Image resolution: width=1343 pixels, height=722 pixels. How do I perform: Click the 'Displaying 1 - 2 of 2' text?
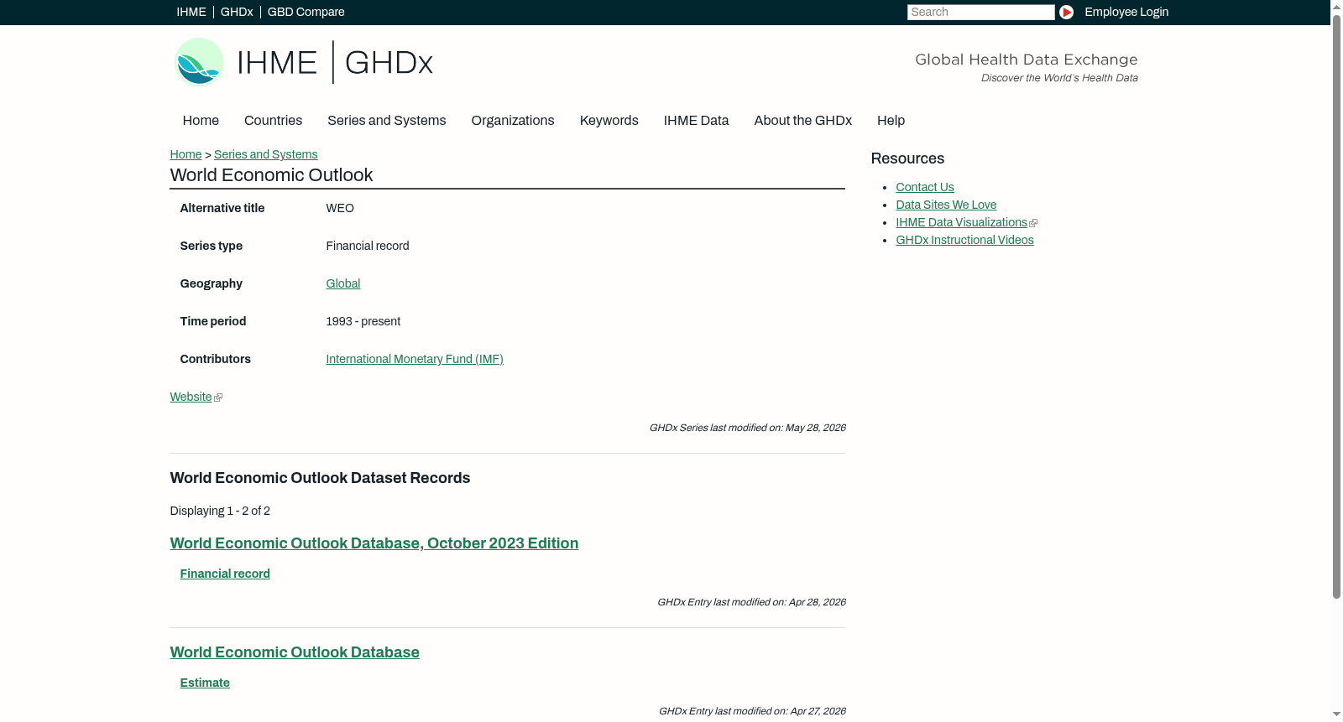point(220,511)
